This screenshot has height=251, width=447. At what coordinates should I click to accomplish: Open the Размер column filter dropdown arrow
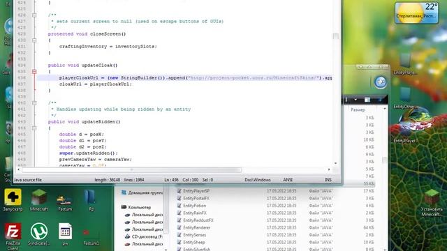click(x=385, y=109)
